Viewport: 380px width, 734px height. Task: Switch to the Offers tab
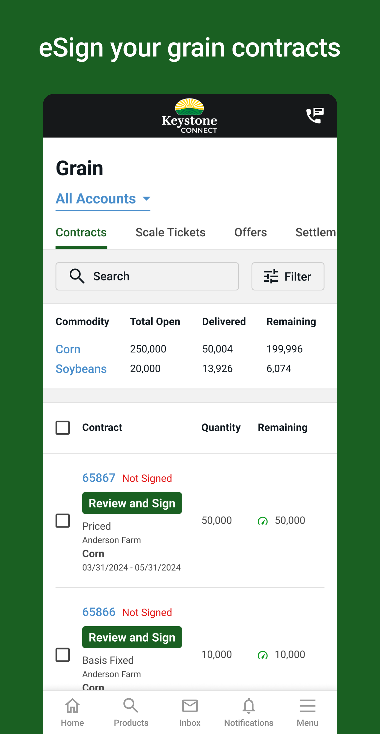point(250,233)
